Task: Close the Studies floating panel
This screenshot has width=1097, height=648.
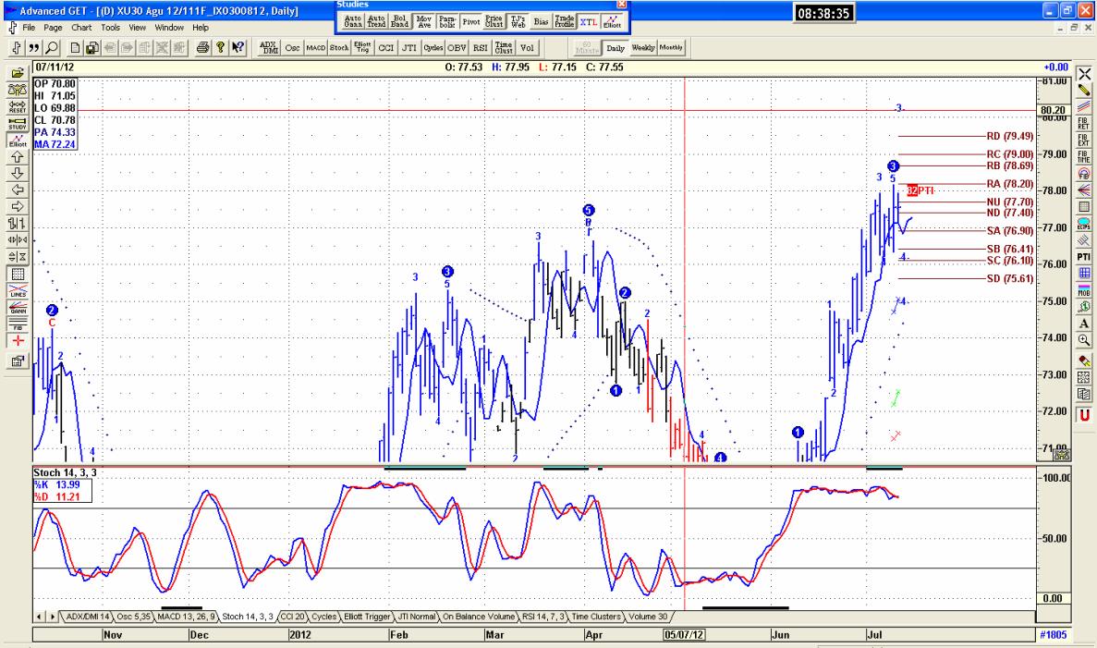Action: click(x=620, y=5)
